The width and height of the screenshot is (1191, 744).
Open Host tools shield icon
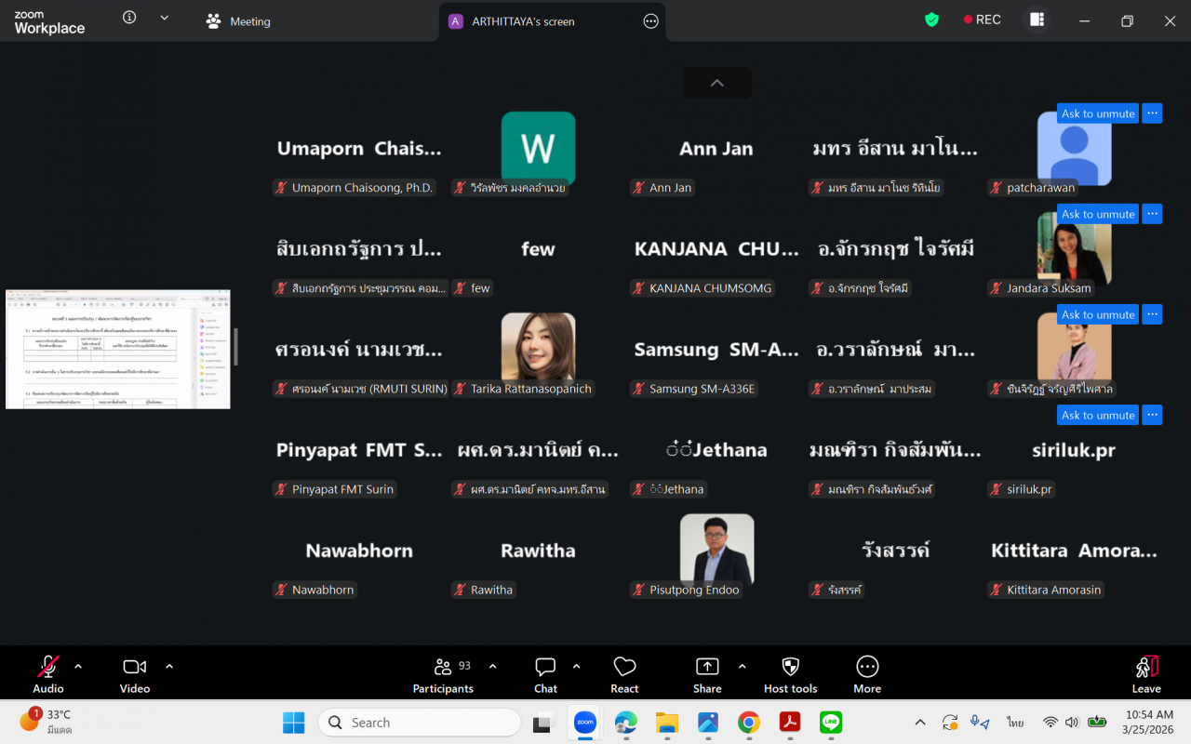pos(790,673)
